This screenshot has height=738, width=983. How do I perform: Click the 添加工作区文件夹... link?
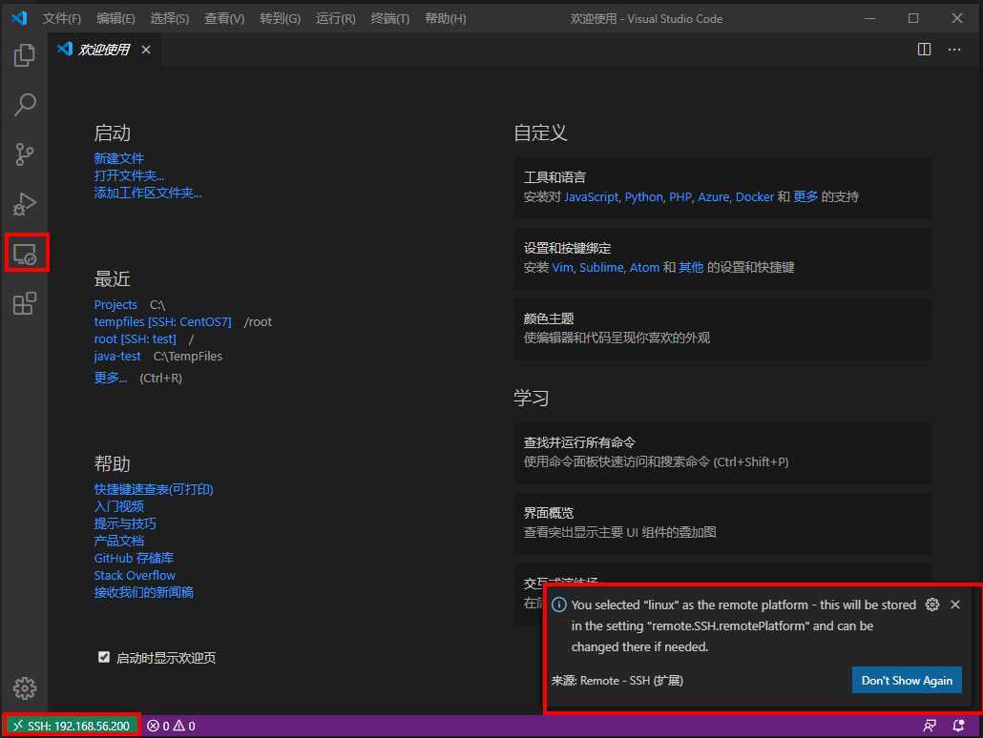(148, 193)
